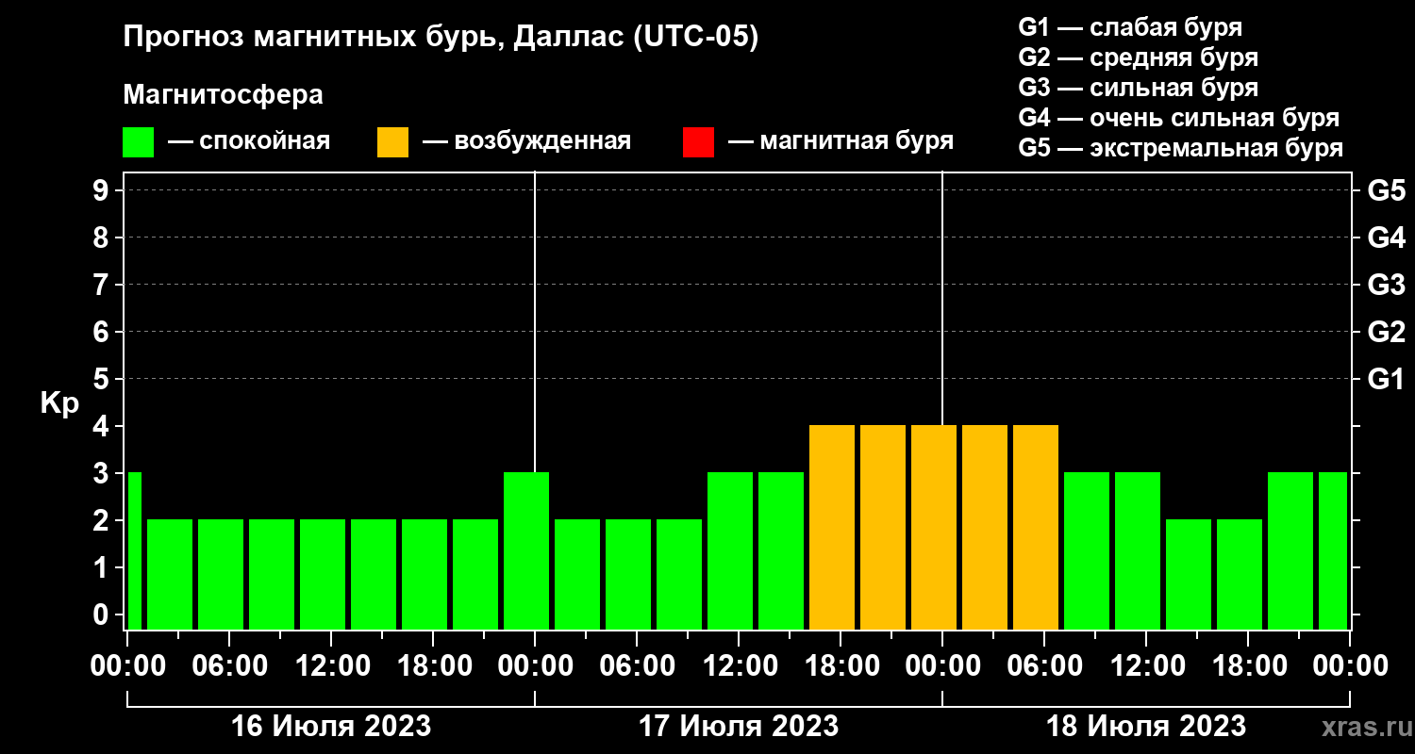This screenshot has height=754, width=1415.
Task: Click the orange 'возбужденная' legend swatch
Action: click(x=392, y=142)
